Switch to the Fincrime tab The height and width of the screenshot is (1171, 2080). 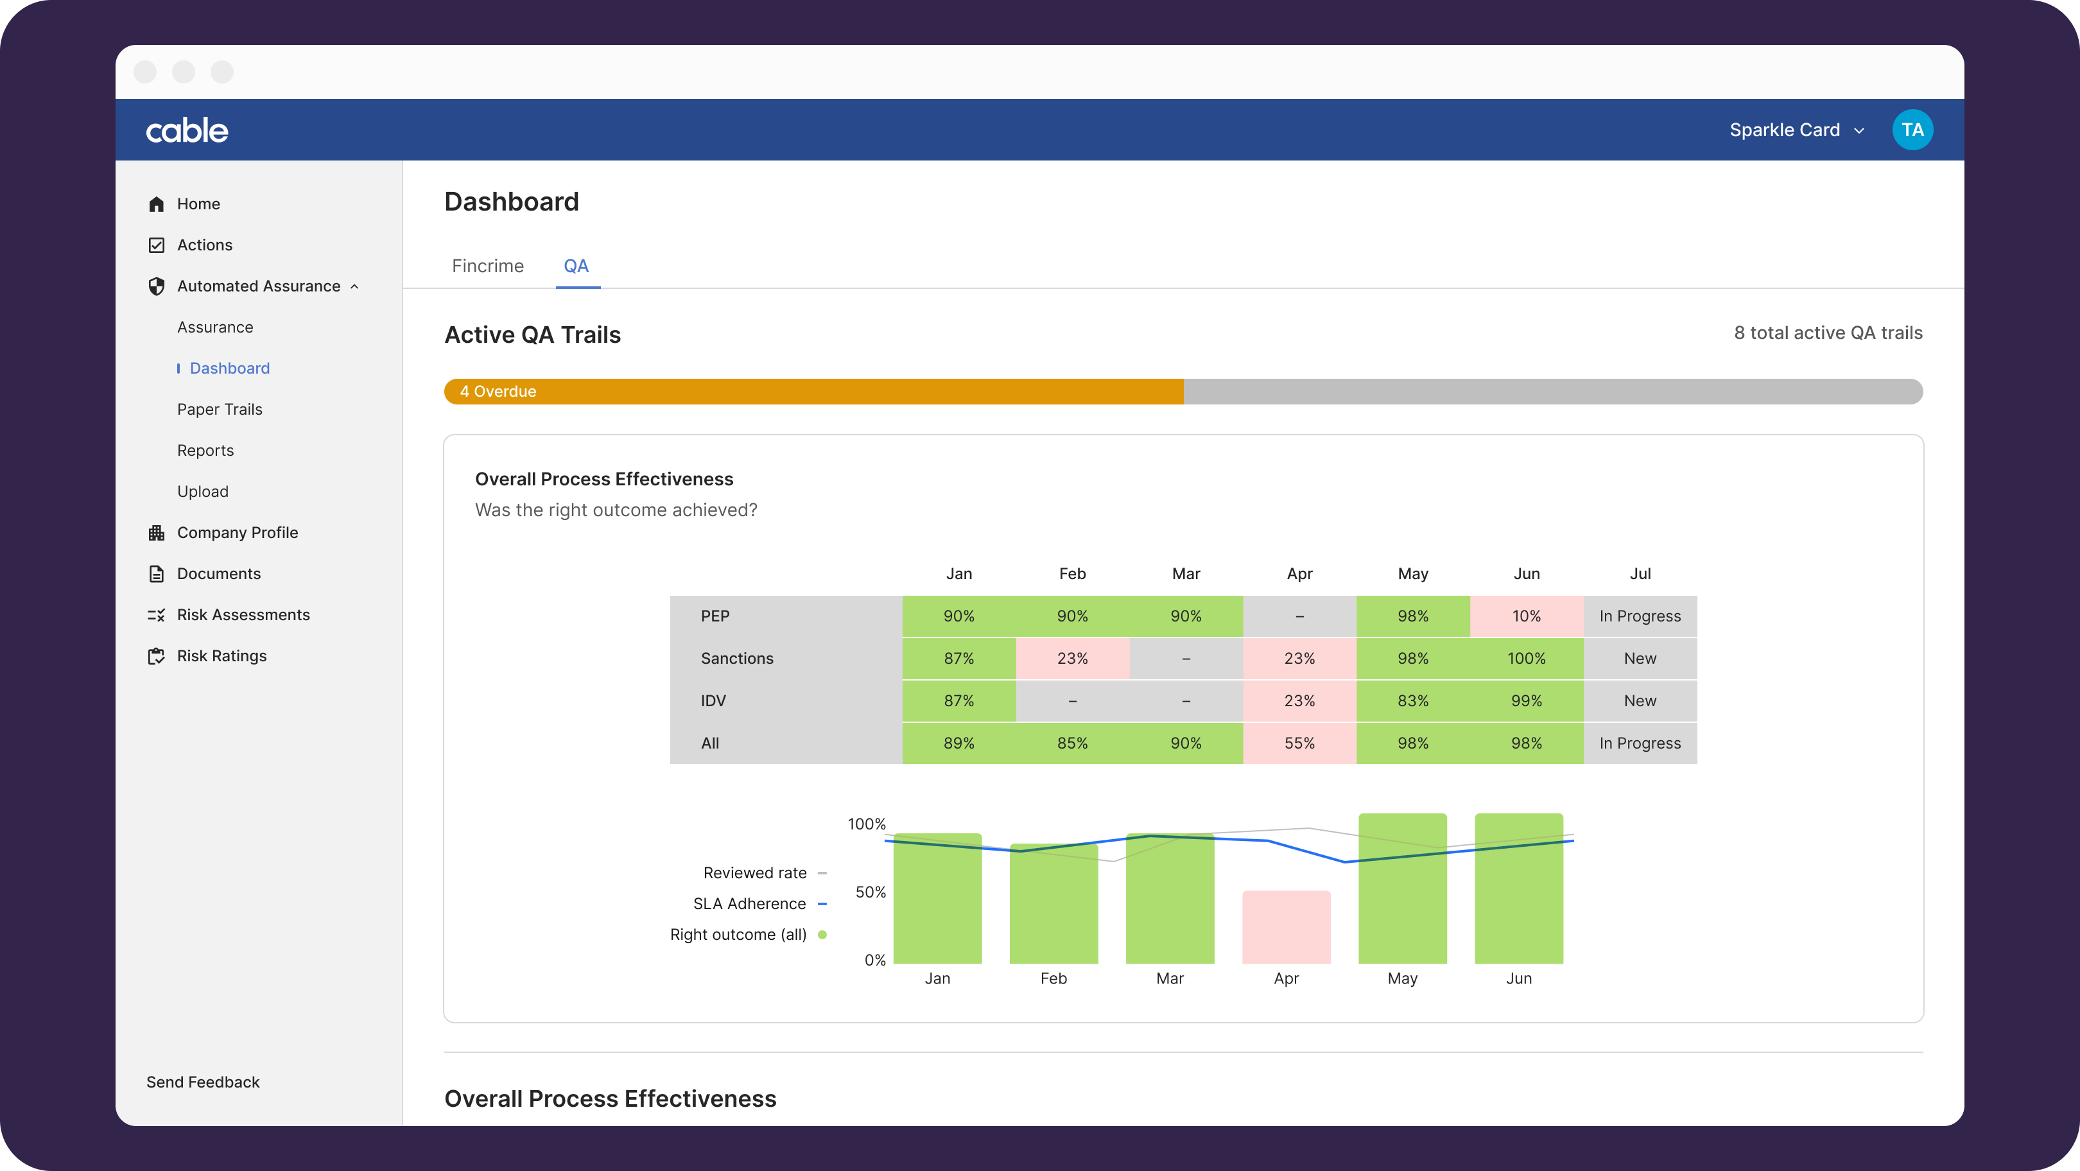tap(488, 266)
